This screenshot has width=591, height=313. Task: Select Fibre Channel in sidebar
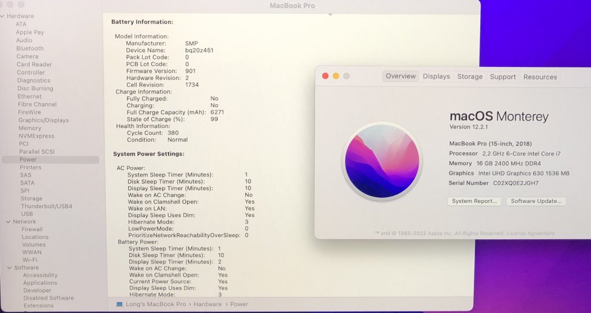pyautogui.click(x=37, y=104)
